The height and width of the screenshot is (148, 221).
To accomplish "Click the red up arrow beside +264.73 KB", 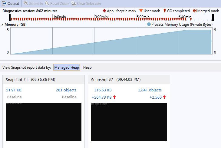I will 114,97.
